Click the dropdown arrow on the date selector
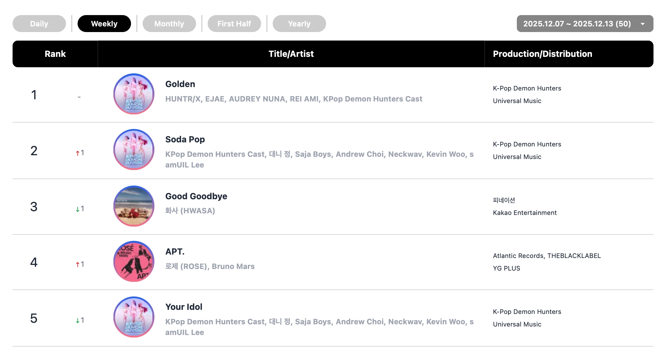Viewport: 667px width, 351px height. pos(643,24)
